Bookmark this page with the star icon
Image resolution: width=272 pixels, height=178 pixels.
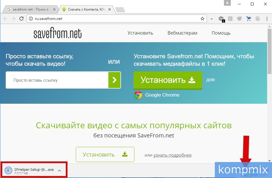[202, 19]
